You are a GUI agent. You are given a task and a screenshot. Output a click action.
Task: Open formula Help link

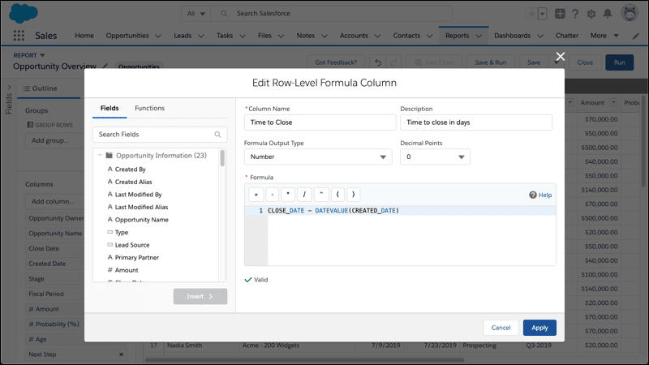click(540, 195)
